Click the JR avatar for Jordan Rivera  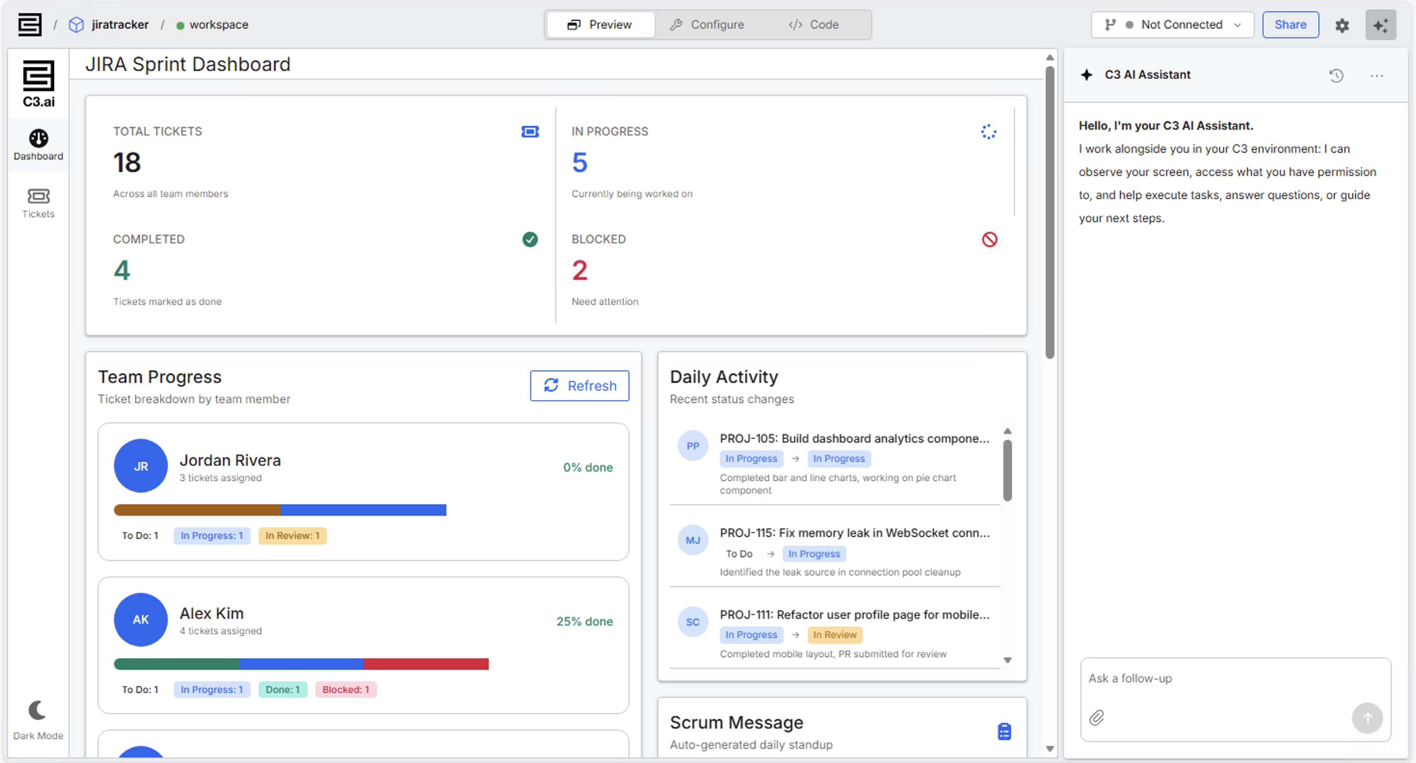pos(141,466)
